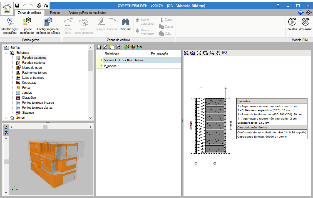The width and height of the screenshot is (313, 198).
Task: Open the plotter icon beside the printer
Action: (46, 6)
